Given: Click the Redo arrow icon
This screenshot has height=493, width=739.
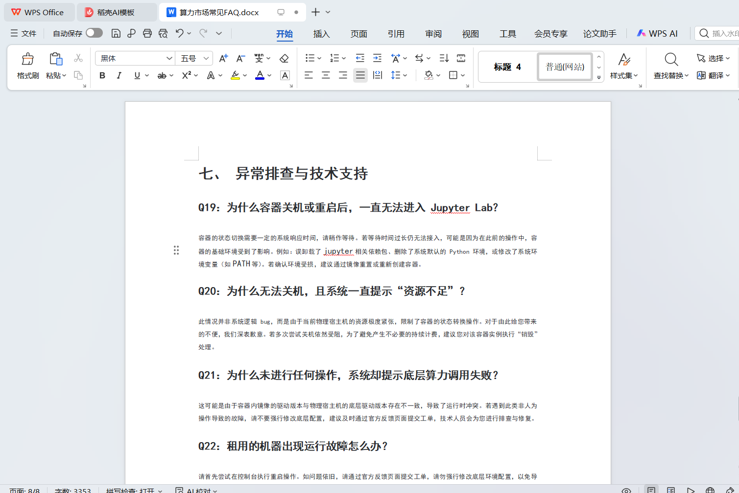Looking at the screenshot, I should point(203,33).
